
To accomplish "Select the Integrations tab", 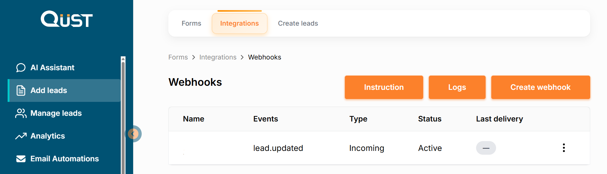I will (x=239, y=23).
